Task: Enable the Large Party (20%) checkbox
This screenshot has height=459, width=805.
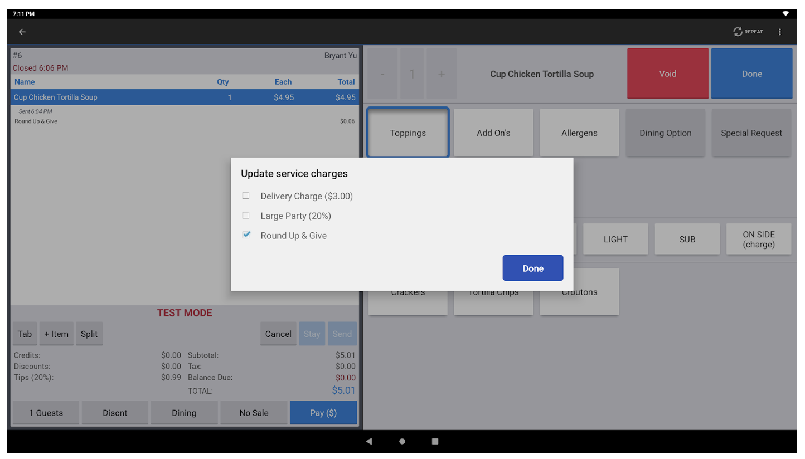Action: coord(246,216)
